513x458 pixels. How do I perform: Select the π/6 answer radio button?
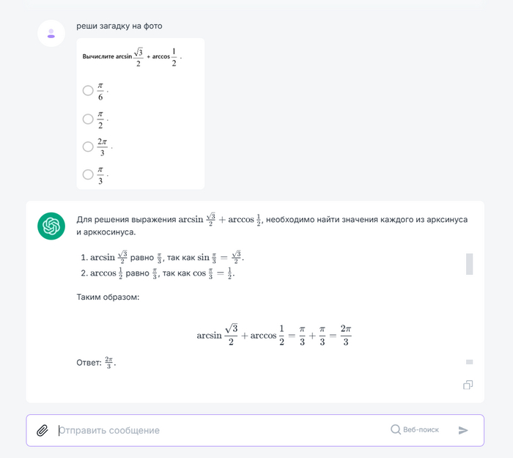[88, 91]
